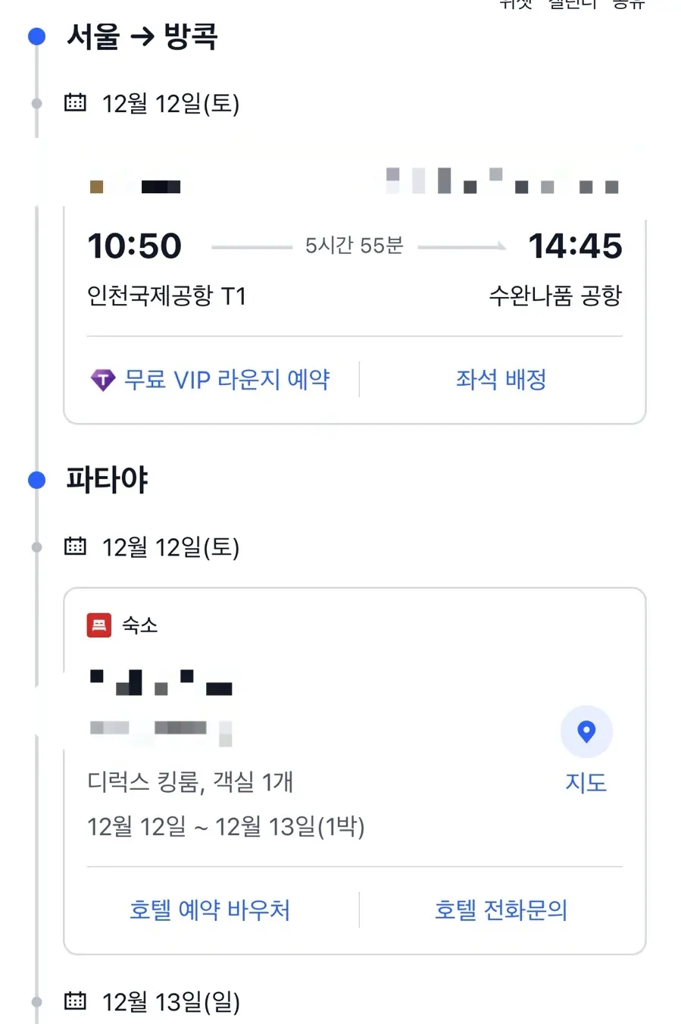Click calendar icon under 파타야 heading
Screen dimensions: 681x1024
(75, 546)
